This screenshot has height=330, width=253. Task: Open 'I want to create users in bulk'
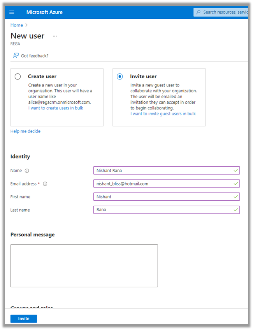pyautogui.click(x=56, y=108)
